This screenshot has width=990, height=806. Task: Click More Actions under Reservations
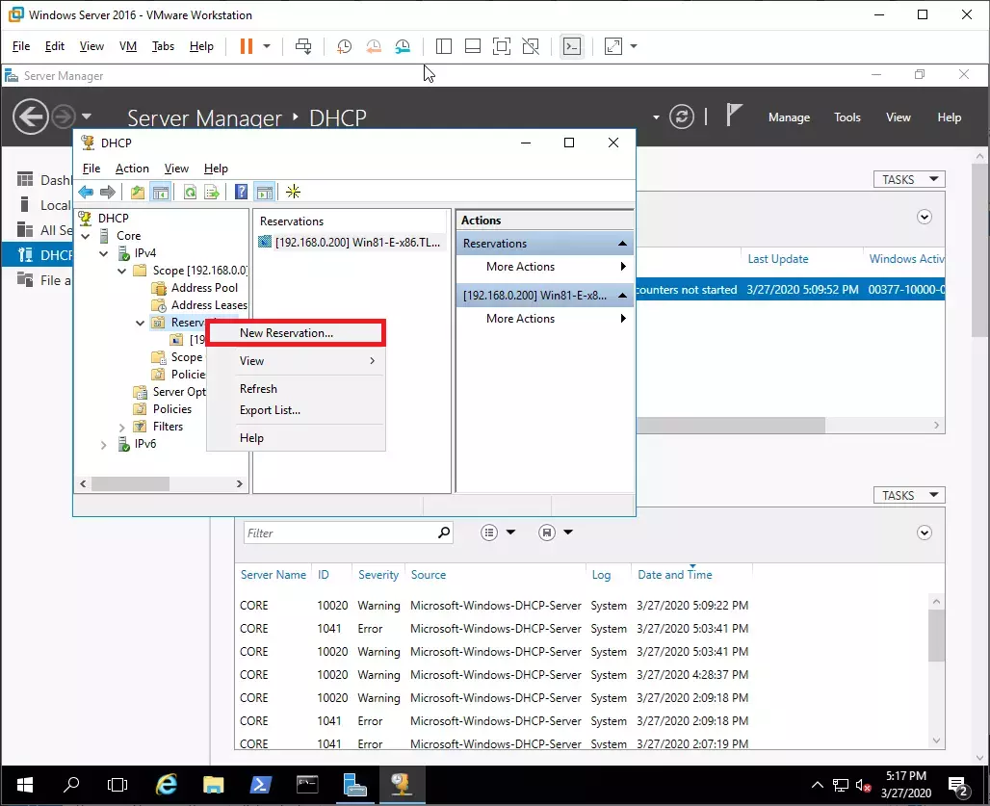[x=545, y=267]
